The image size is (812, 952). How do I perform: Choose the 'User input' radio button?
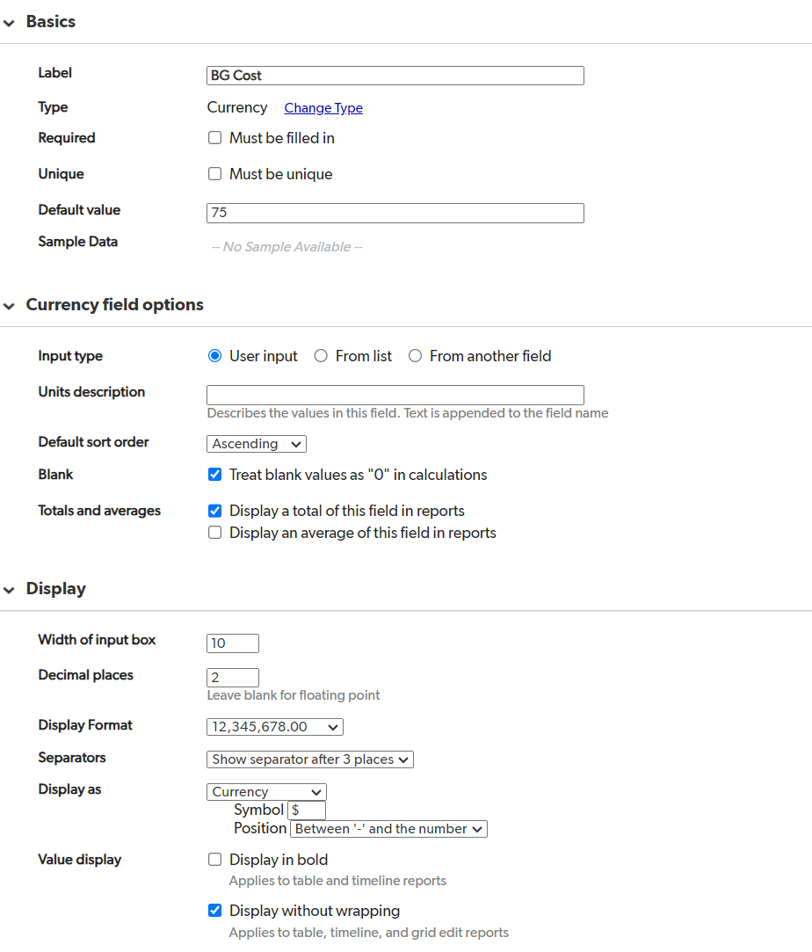click(x=214, y=356)
